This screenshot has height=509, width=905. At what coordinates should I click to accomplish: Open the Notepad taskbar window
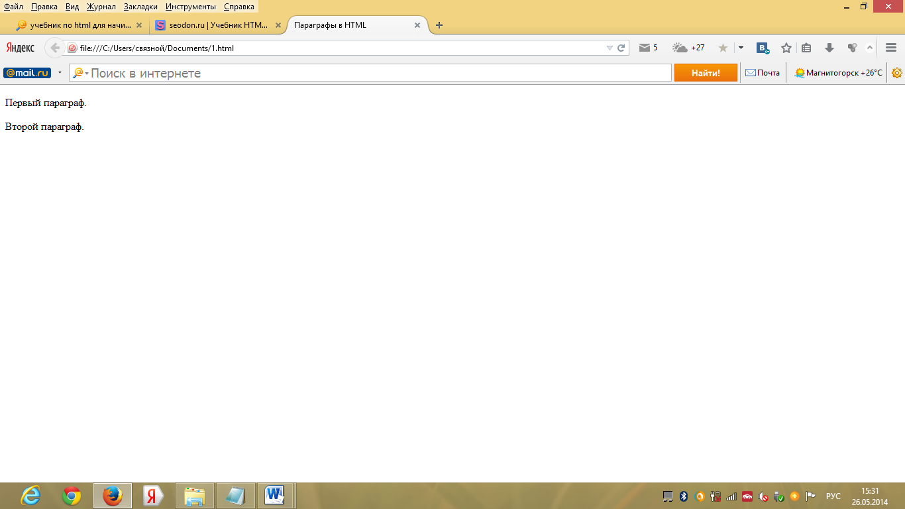[236, 496]
